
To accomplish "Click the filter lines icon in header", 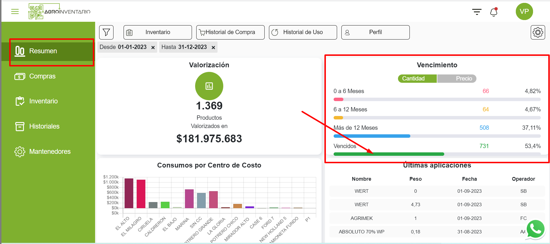I will tap(477, 12).
